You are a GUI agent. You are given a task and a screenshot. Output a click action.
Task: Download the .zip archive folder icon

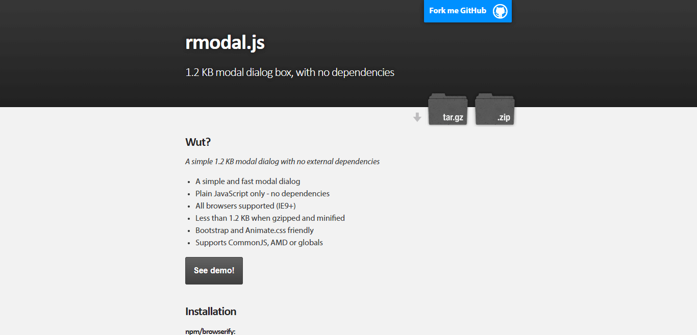[494, 109]
